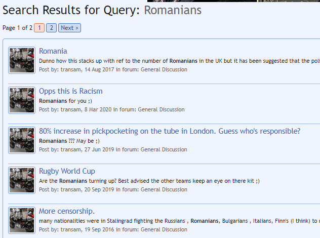Viewport: 320px width, 238px height.
Task: Click author transam under the Romania post
Action: (70, 69)
